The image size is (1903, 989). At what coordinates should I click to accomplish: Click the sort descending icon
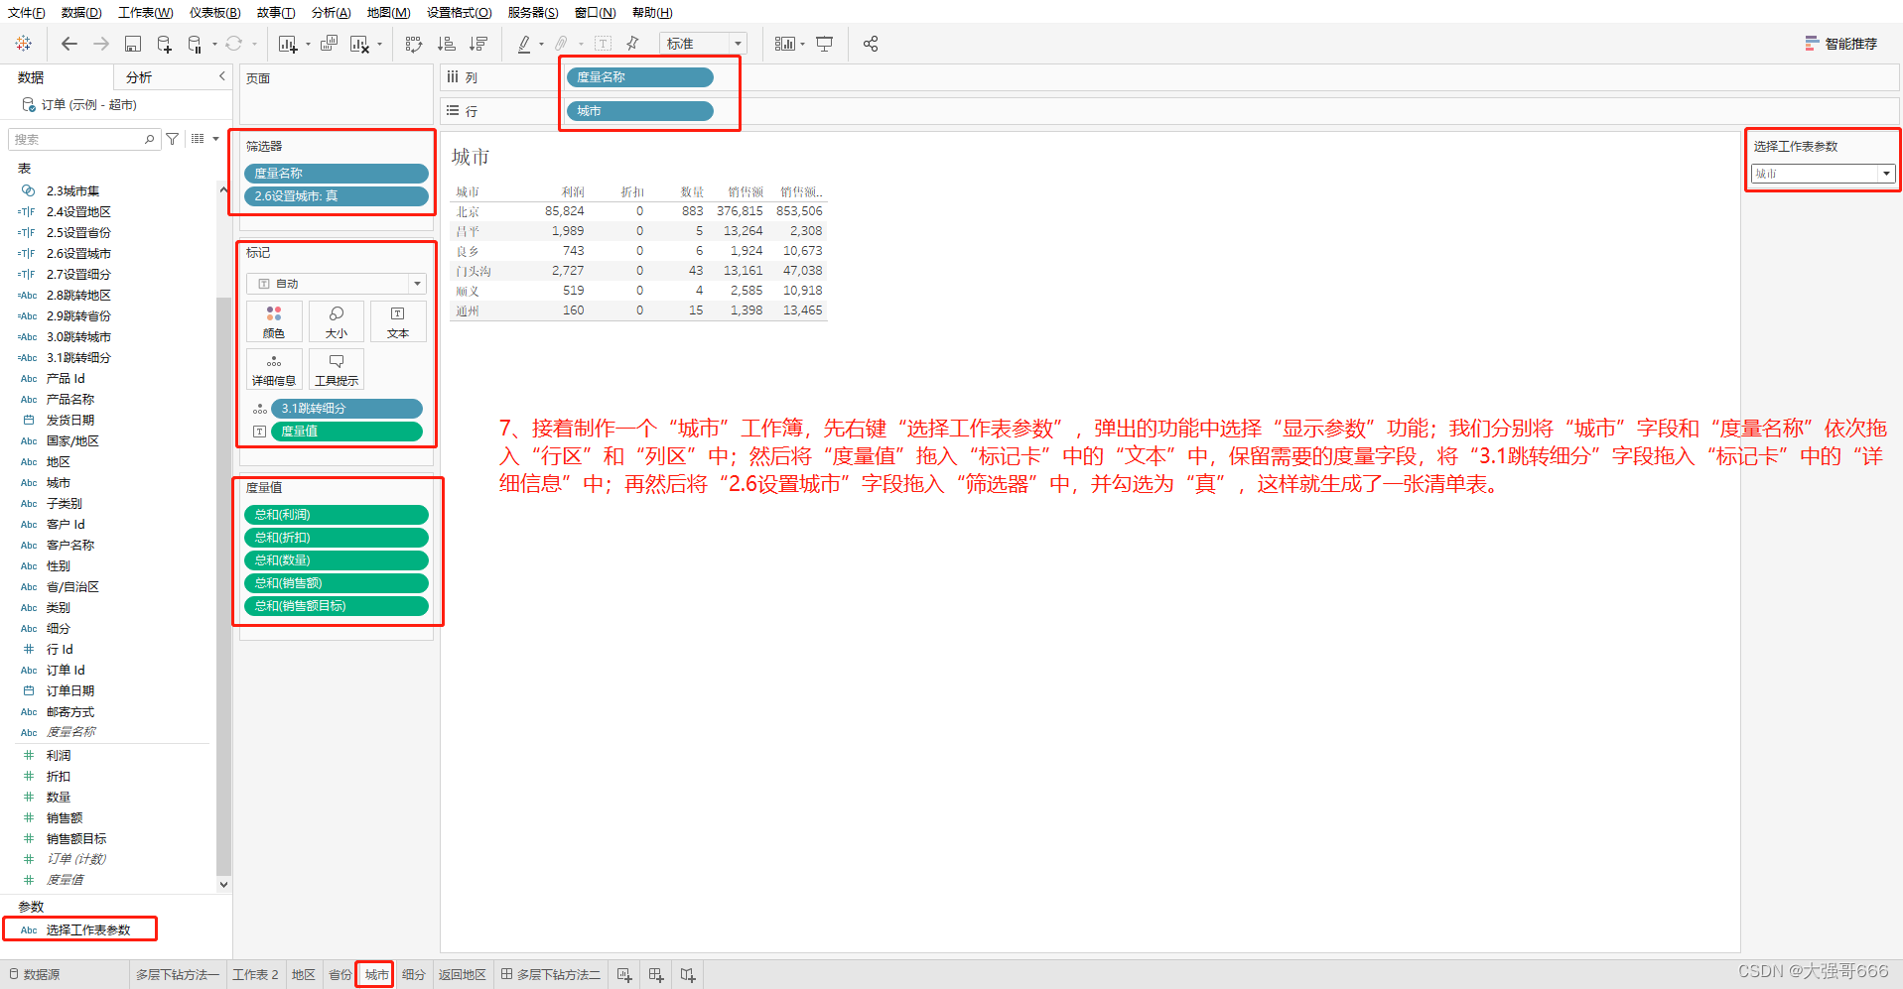(x=478, y=44)
